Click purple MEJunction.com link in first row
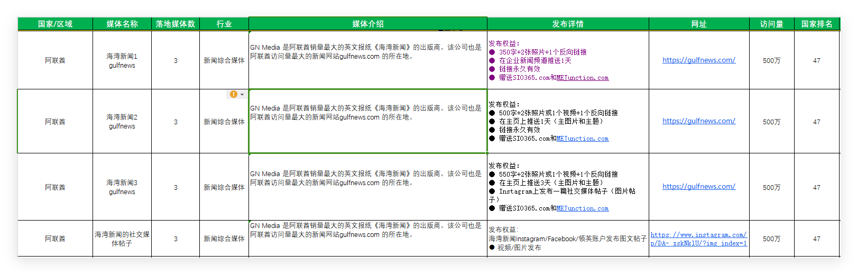Image resolution: width=857 pixels, height=274 pixels. (582, 78)
